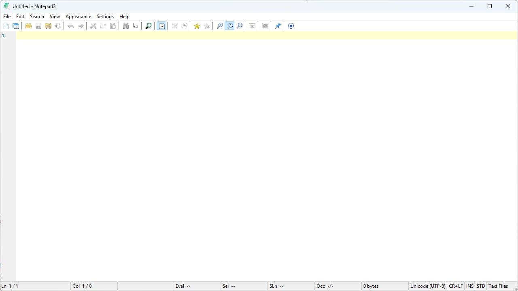Maximize the Notepad3 window
The width and height of the screenshot is (518, 291).
(490, 6)
